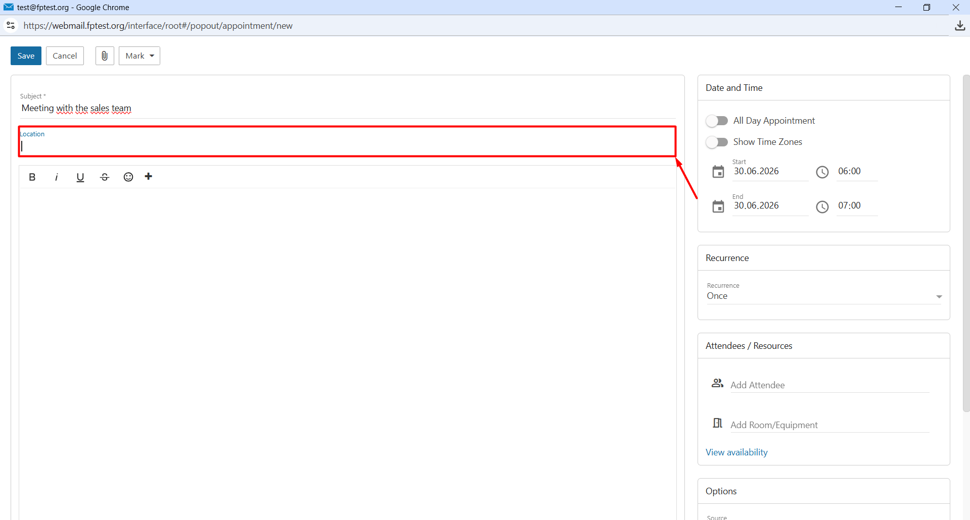
Task: Click the right panel vertical scrollbar
Action: (x=966, y=243)
